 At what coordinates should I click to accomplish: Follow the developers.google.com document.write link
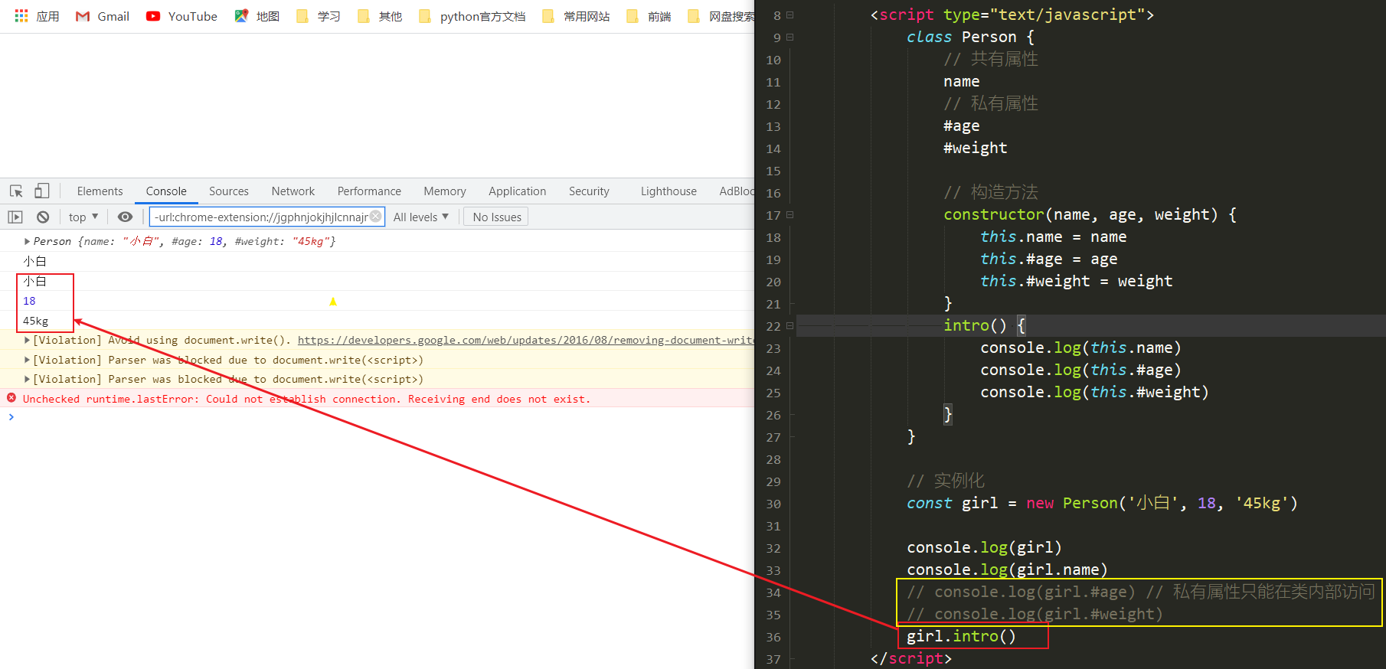coord(526,340)
